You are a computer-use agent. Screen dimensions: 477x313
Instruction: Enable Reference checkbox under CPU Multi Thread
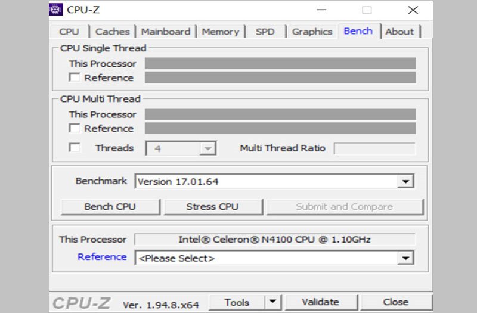[75, 128]
